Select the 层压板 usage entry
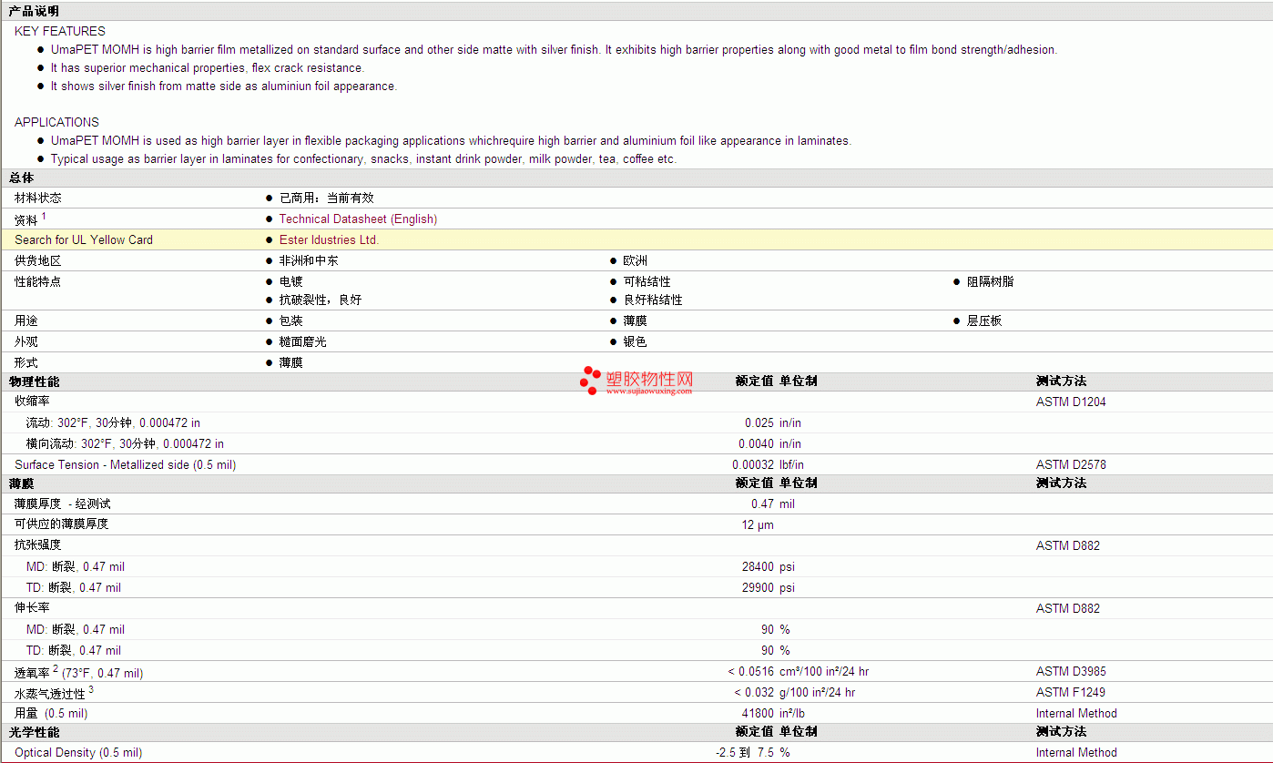 (x=984, y=321)
